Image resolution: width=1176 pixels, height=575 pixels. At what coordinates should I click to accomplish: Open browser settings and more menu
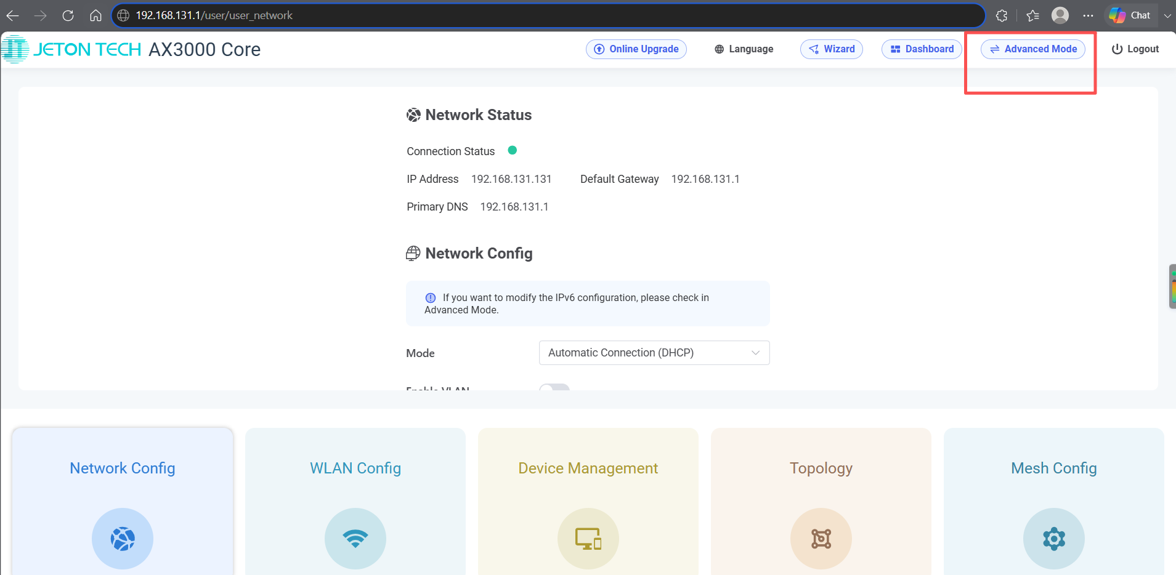coord(1089,15)
